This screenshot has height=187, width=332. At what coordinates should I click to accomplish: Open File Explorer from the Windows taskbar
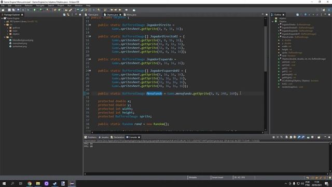tap(38, 183)
